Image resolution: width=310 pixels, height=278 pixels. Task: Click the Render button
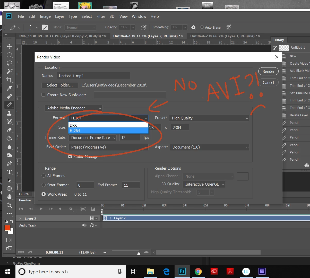point(269,71)
